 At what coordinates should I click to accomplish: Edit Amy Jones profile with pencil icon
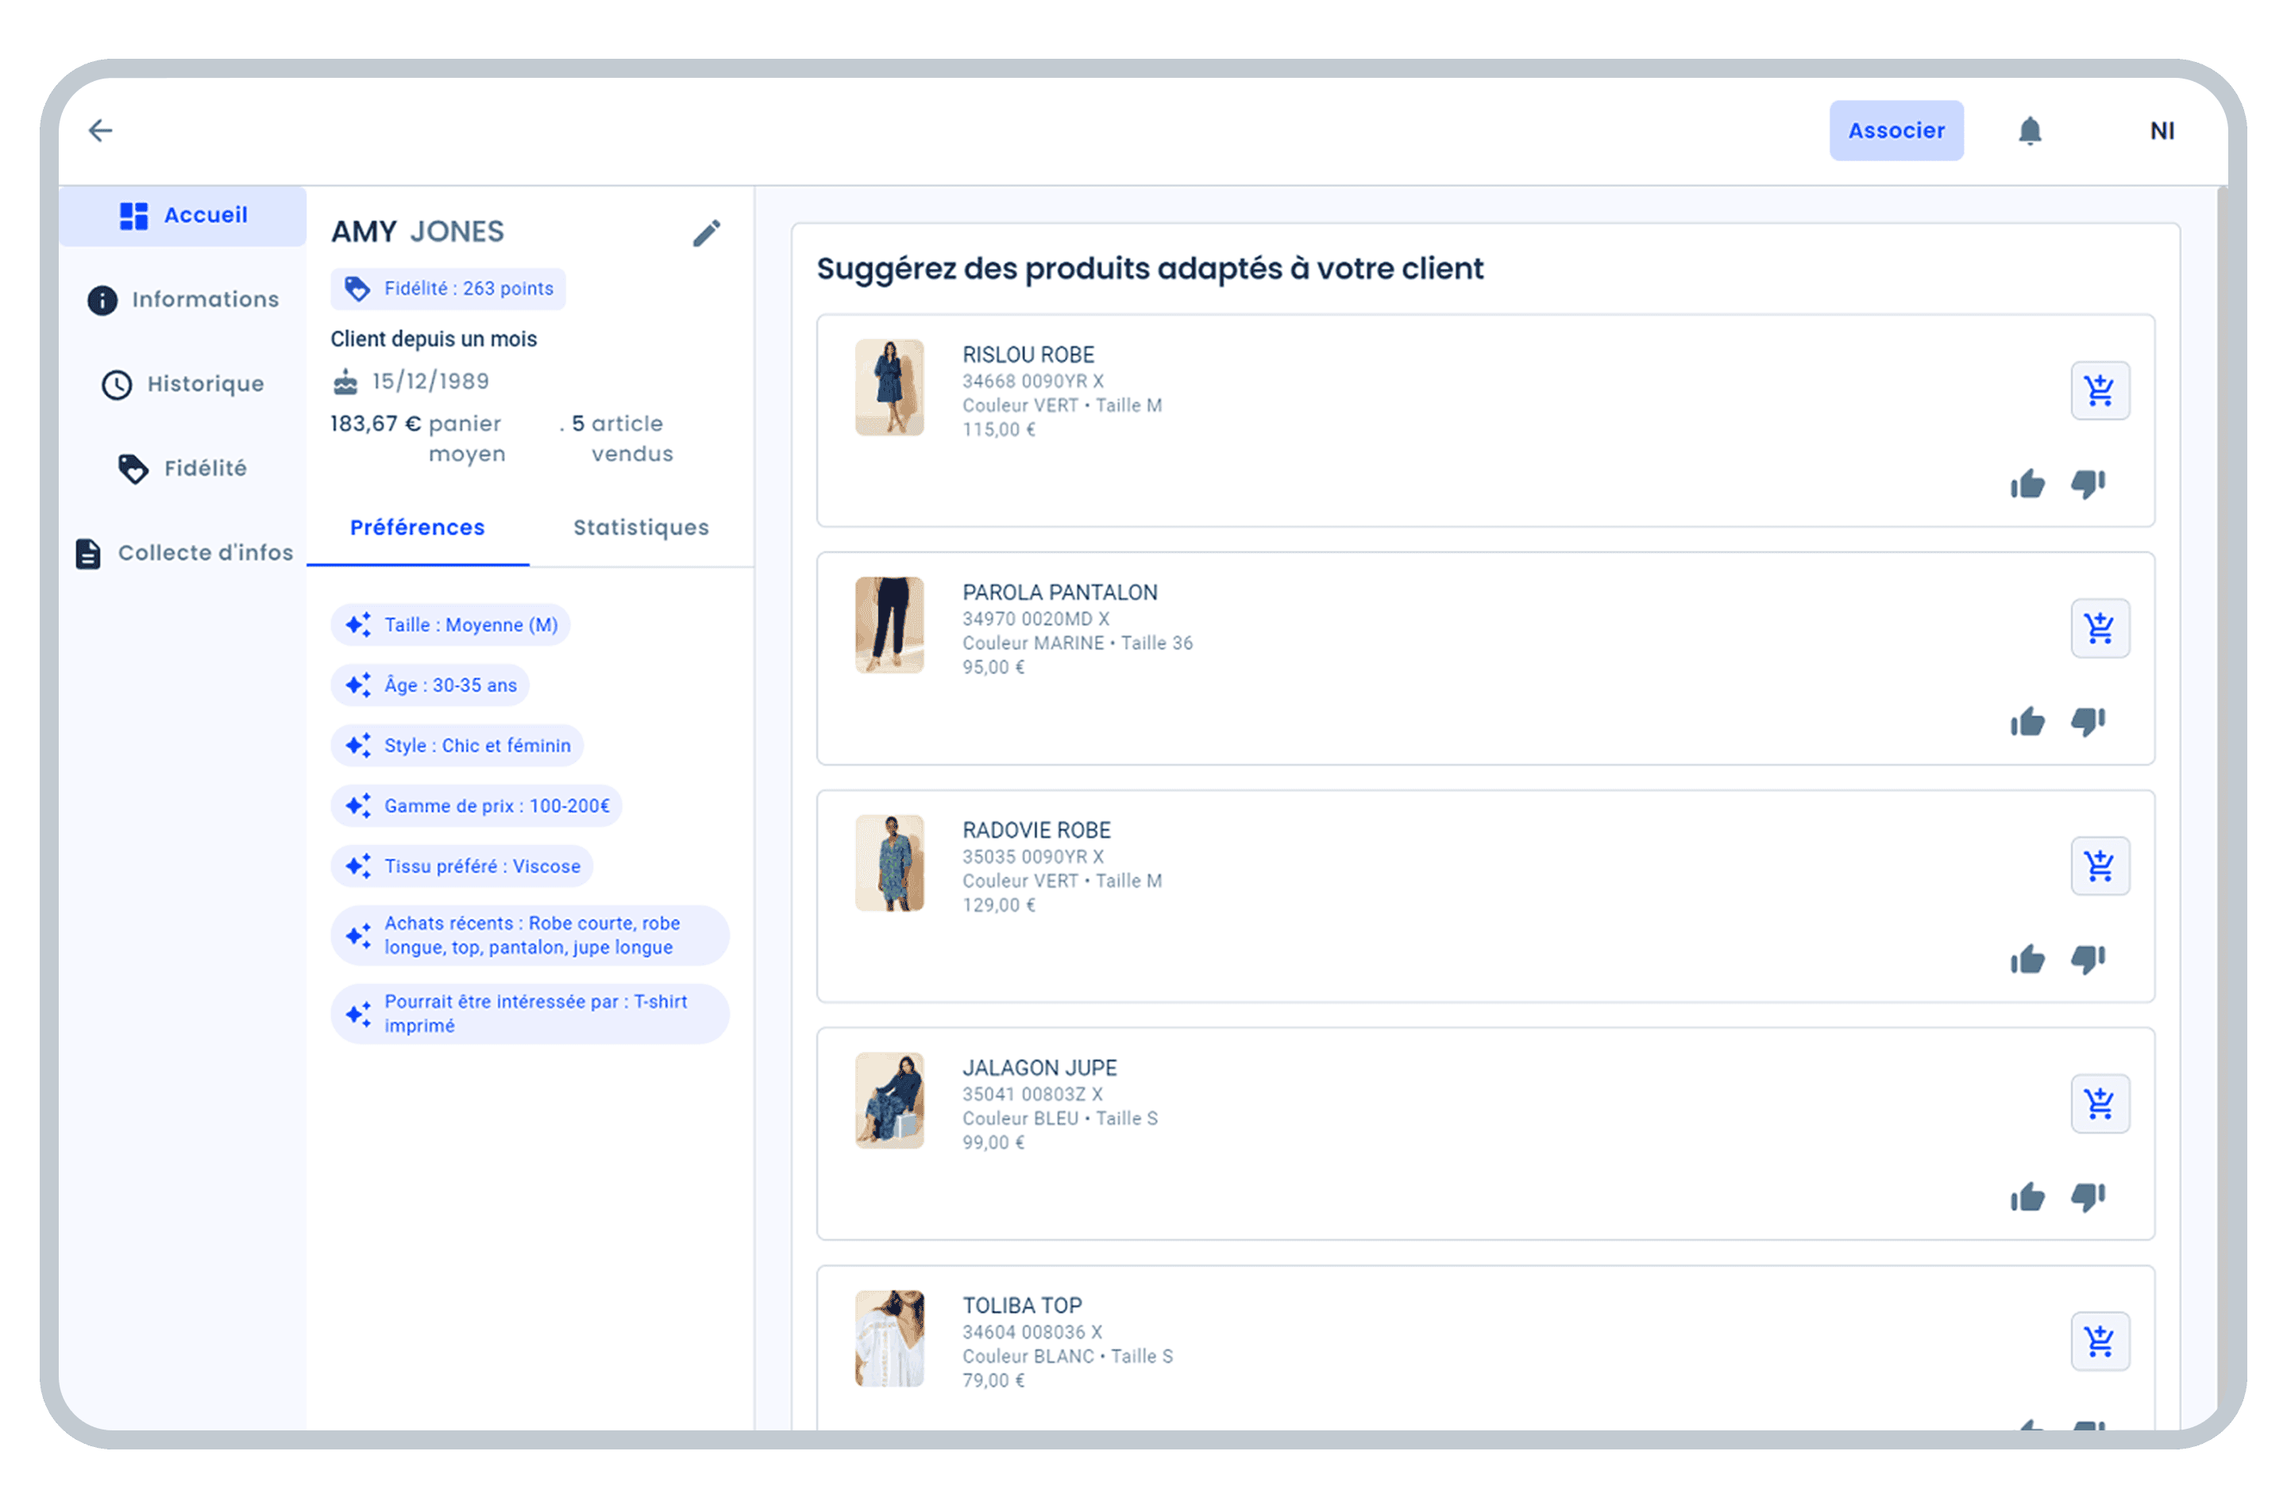click(x=706, y=232)
